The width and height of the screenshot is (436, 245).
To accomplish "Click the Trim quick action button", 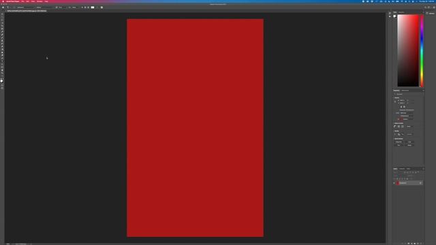I will 399,145.
